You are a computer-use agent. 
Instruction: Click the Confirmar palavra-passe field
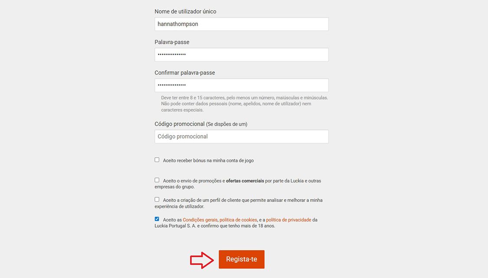tap(241, 85)
